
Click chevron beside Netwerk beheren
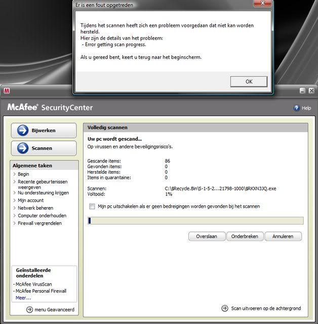(x=15, y=208)
